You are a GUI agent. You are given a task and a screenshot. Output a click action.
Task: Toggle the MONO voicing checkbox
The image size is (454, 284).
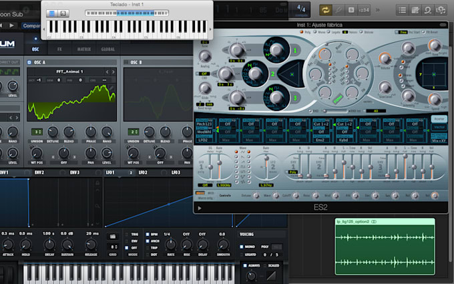click(x=242, y=245)
